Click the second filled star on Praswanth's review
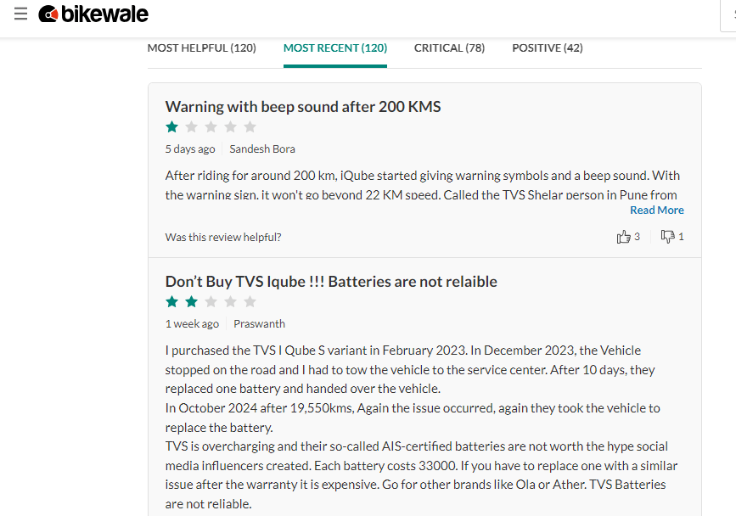The image size is (736, 516). (x=192, y=302)
